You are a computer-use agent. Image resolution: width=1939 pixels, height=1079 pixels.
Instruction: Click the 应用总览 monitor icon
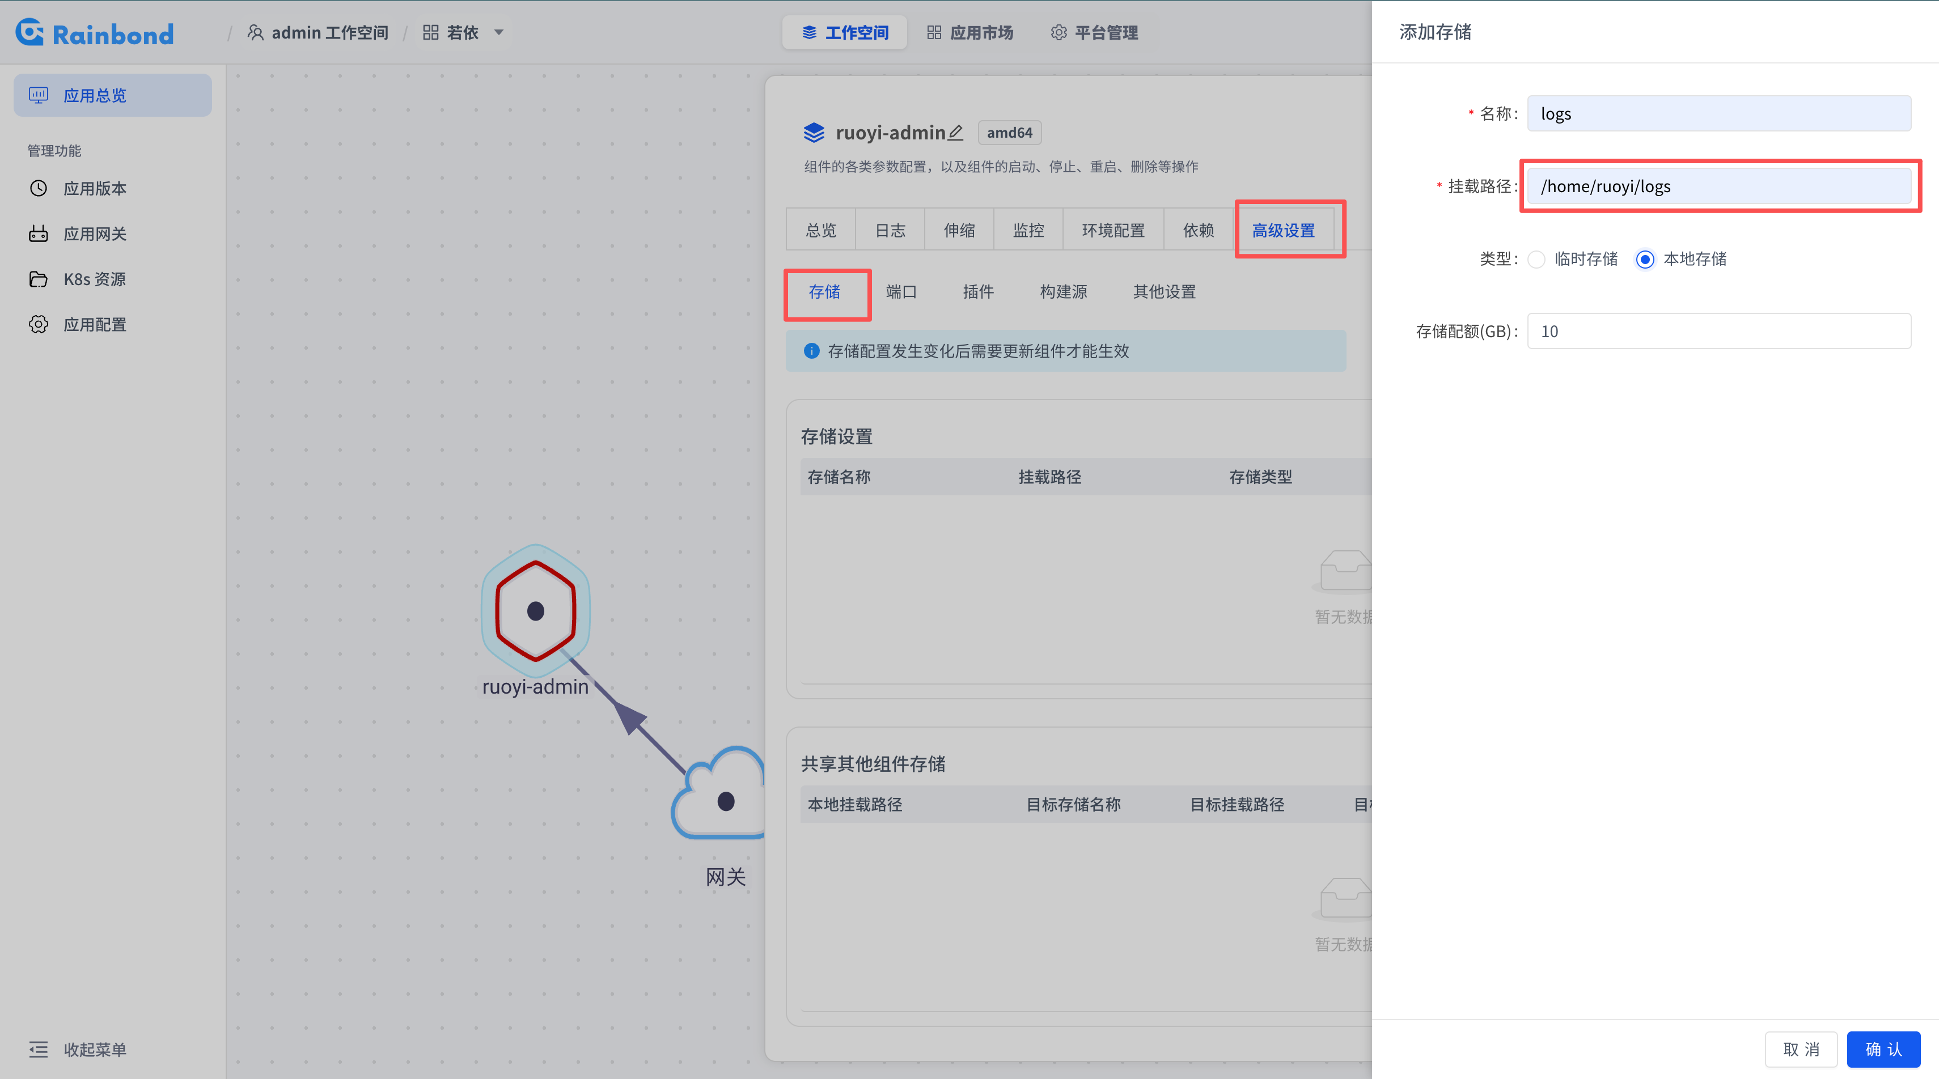pos(39,95)
